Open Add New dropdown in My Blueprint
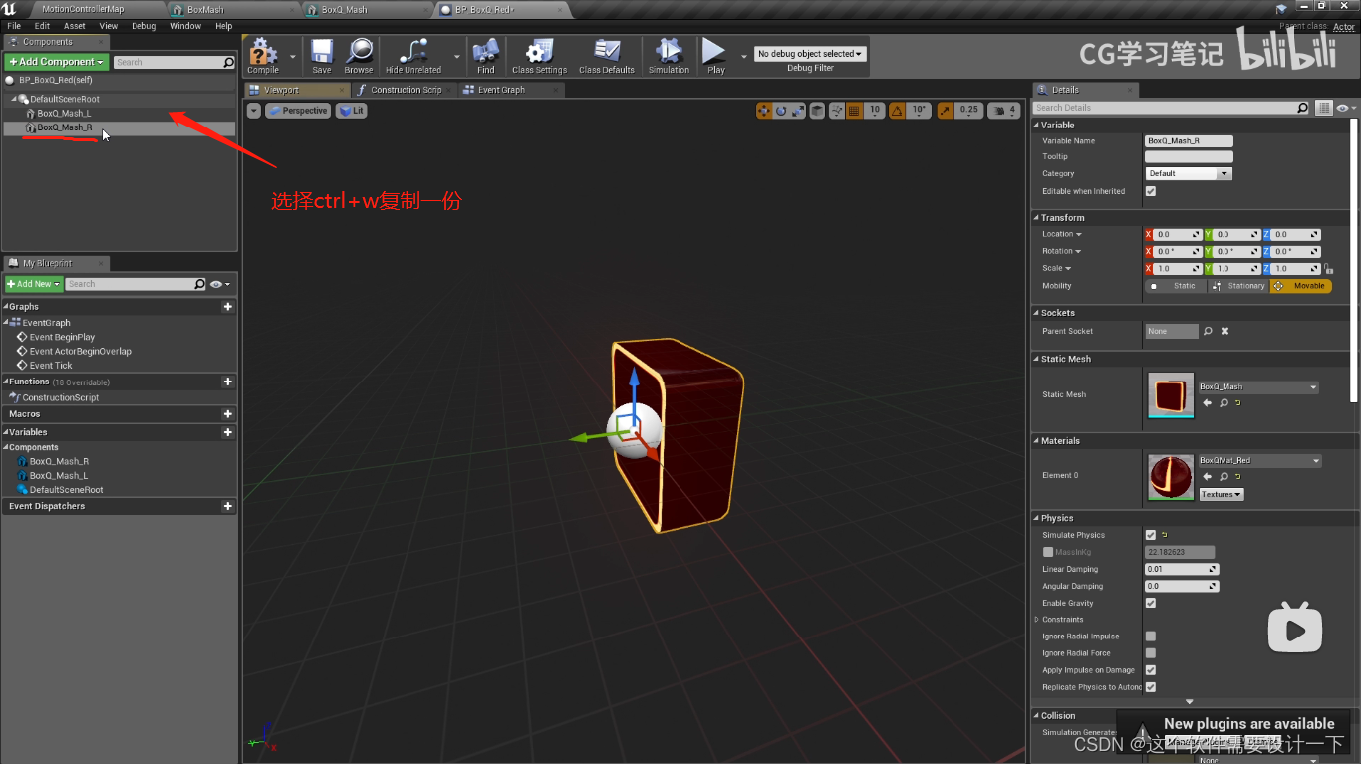This screenshot has width=1361, height=764. click(34, 284)
